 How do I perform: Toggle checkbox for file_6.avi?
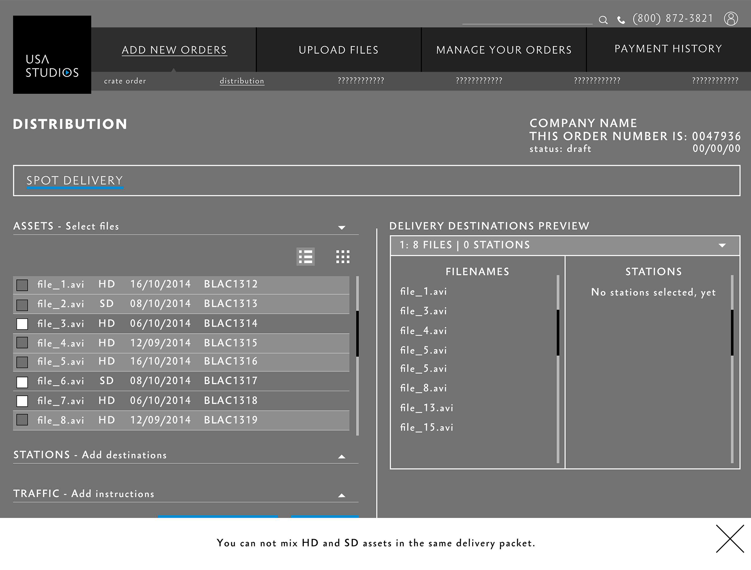pos(22,382)
